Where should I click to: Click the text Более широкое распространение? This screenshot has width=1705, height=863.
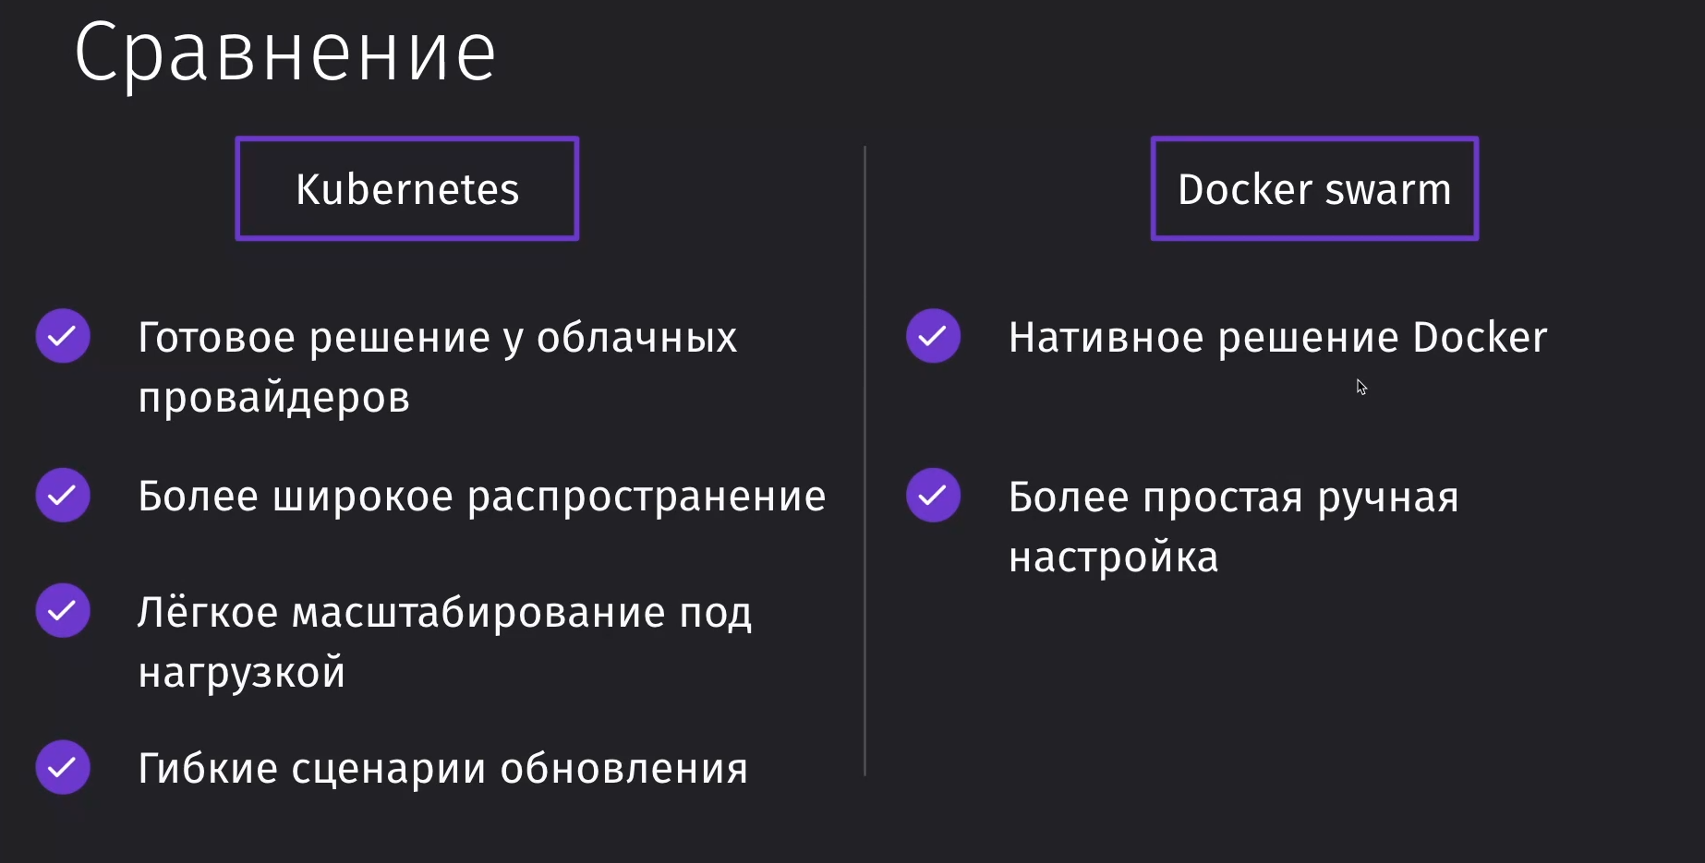[x=482, y=497]
